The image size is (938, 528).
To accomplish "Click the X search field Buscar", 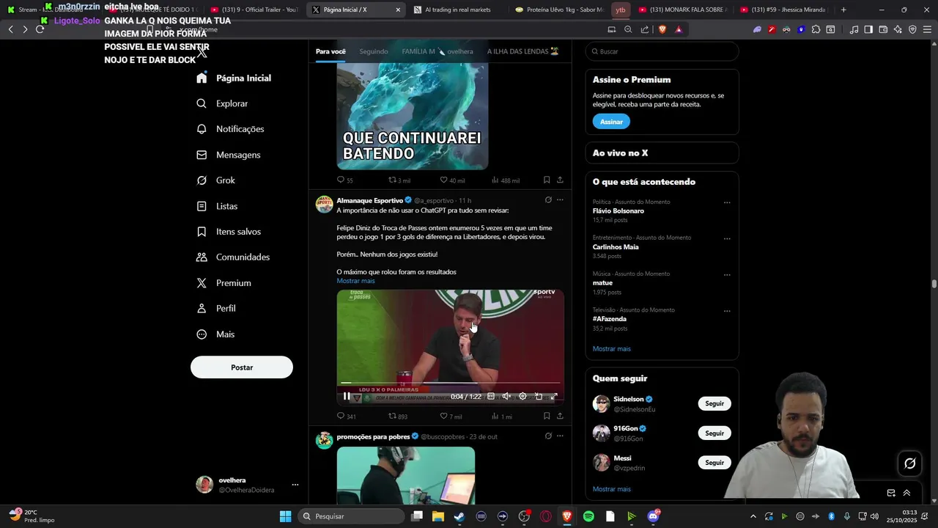I will (x=662, y=51).
